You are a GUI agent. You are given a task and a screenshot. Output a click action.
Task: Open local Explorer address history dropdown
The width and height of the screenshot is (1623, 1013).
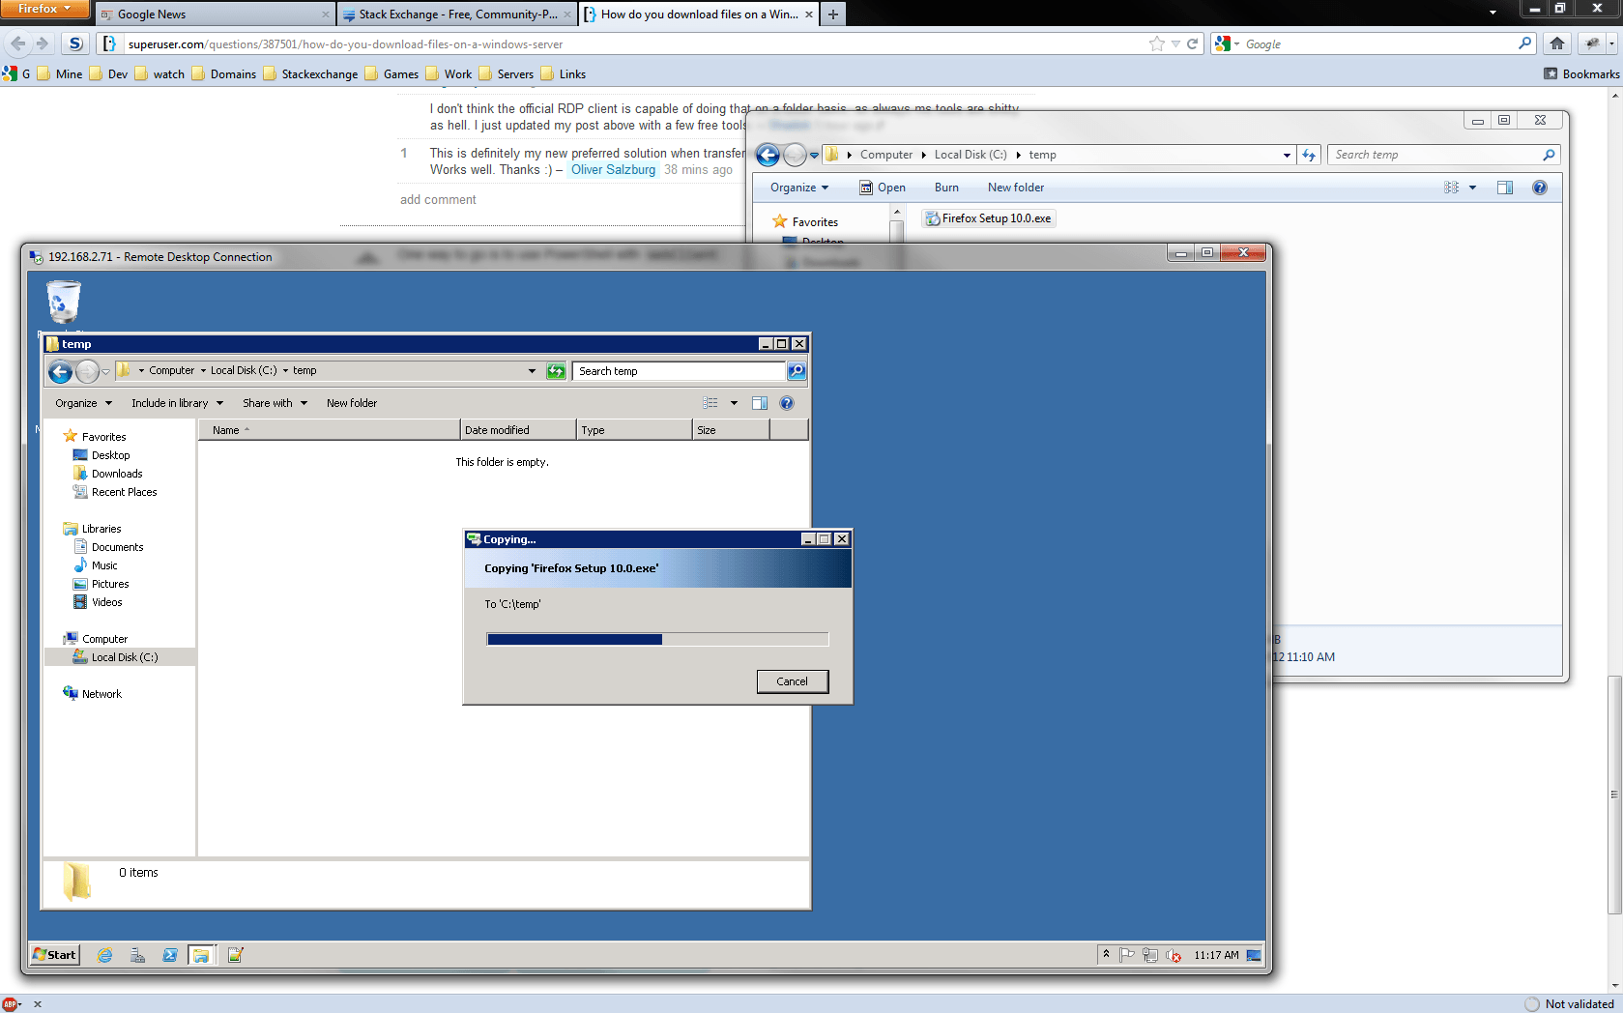pos(1287,155)
